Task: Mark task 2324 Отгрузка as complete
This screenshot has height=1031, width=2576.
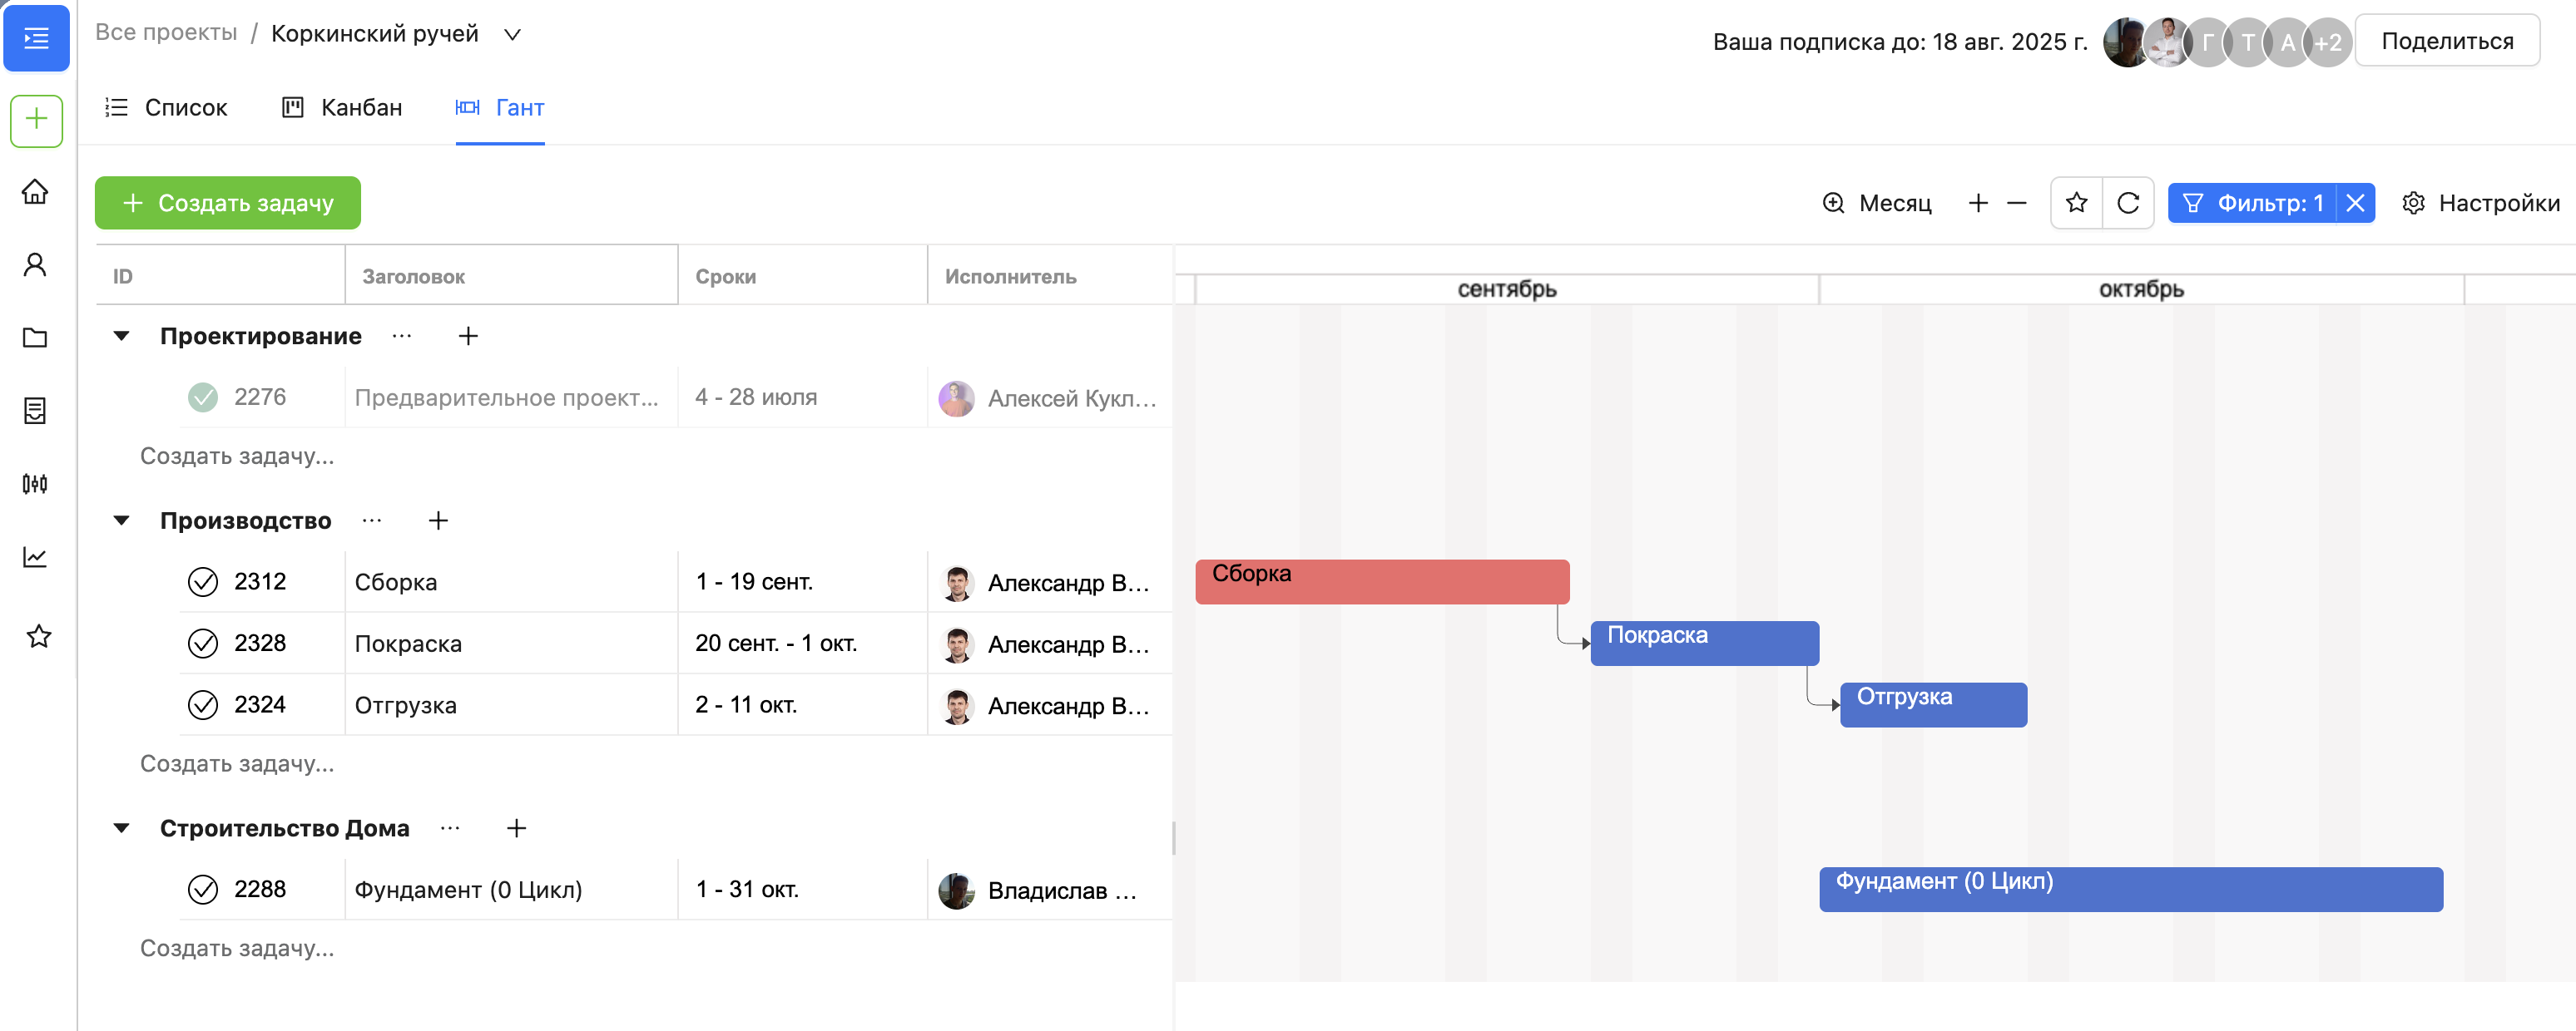Action: [203, 704]
